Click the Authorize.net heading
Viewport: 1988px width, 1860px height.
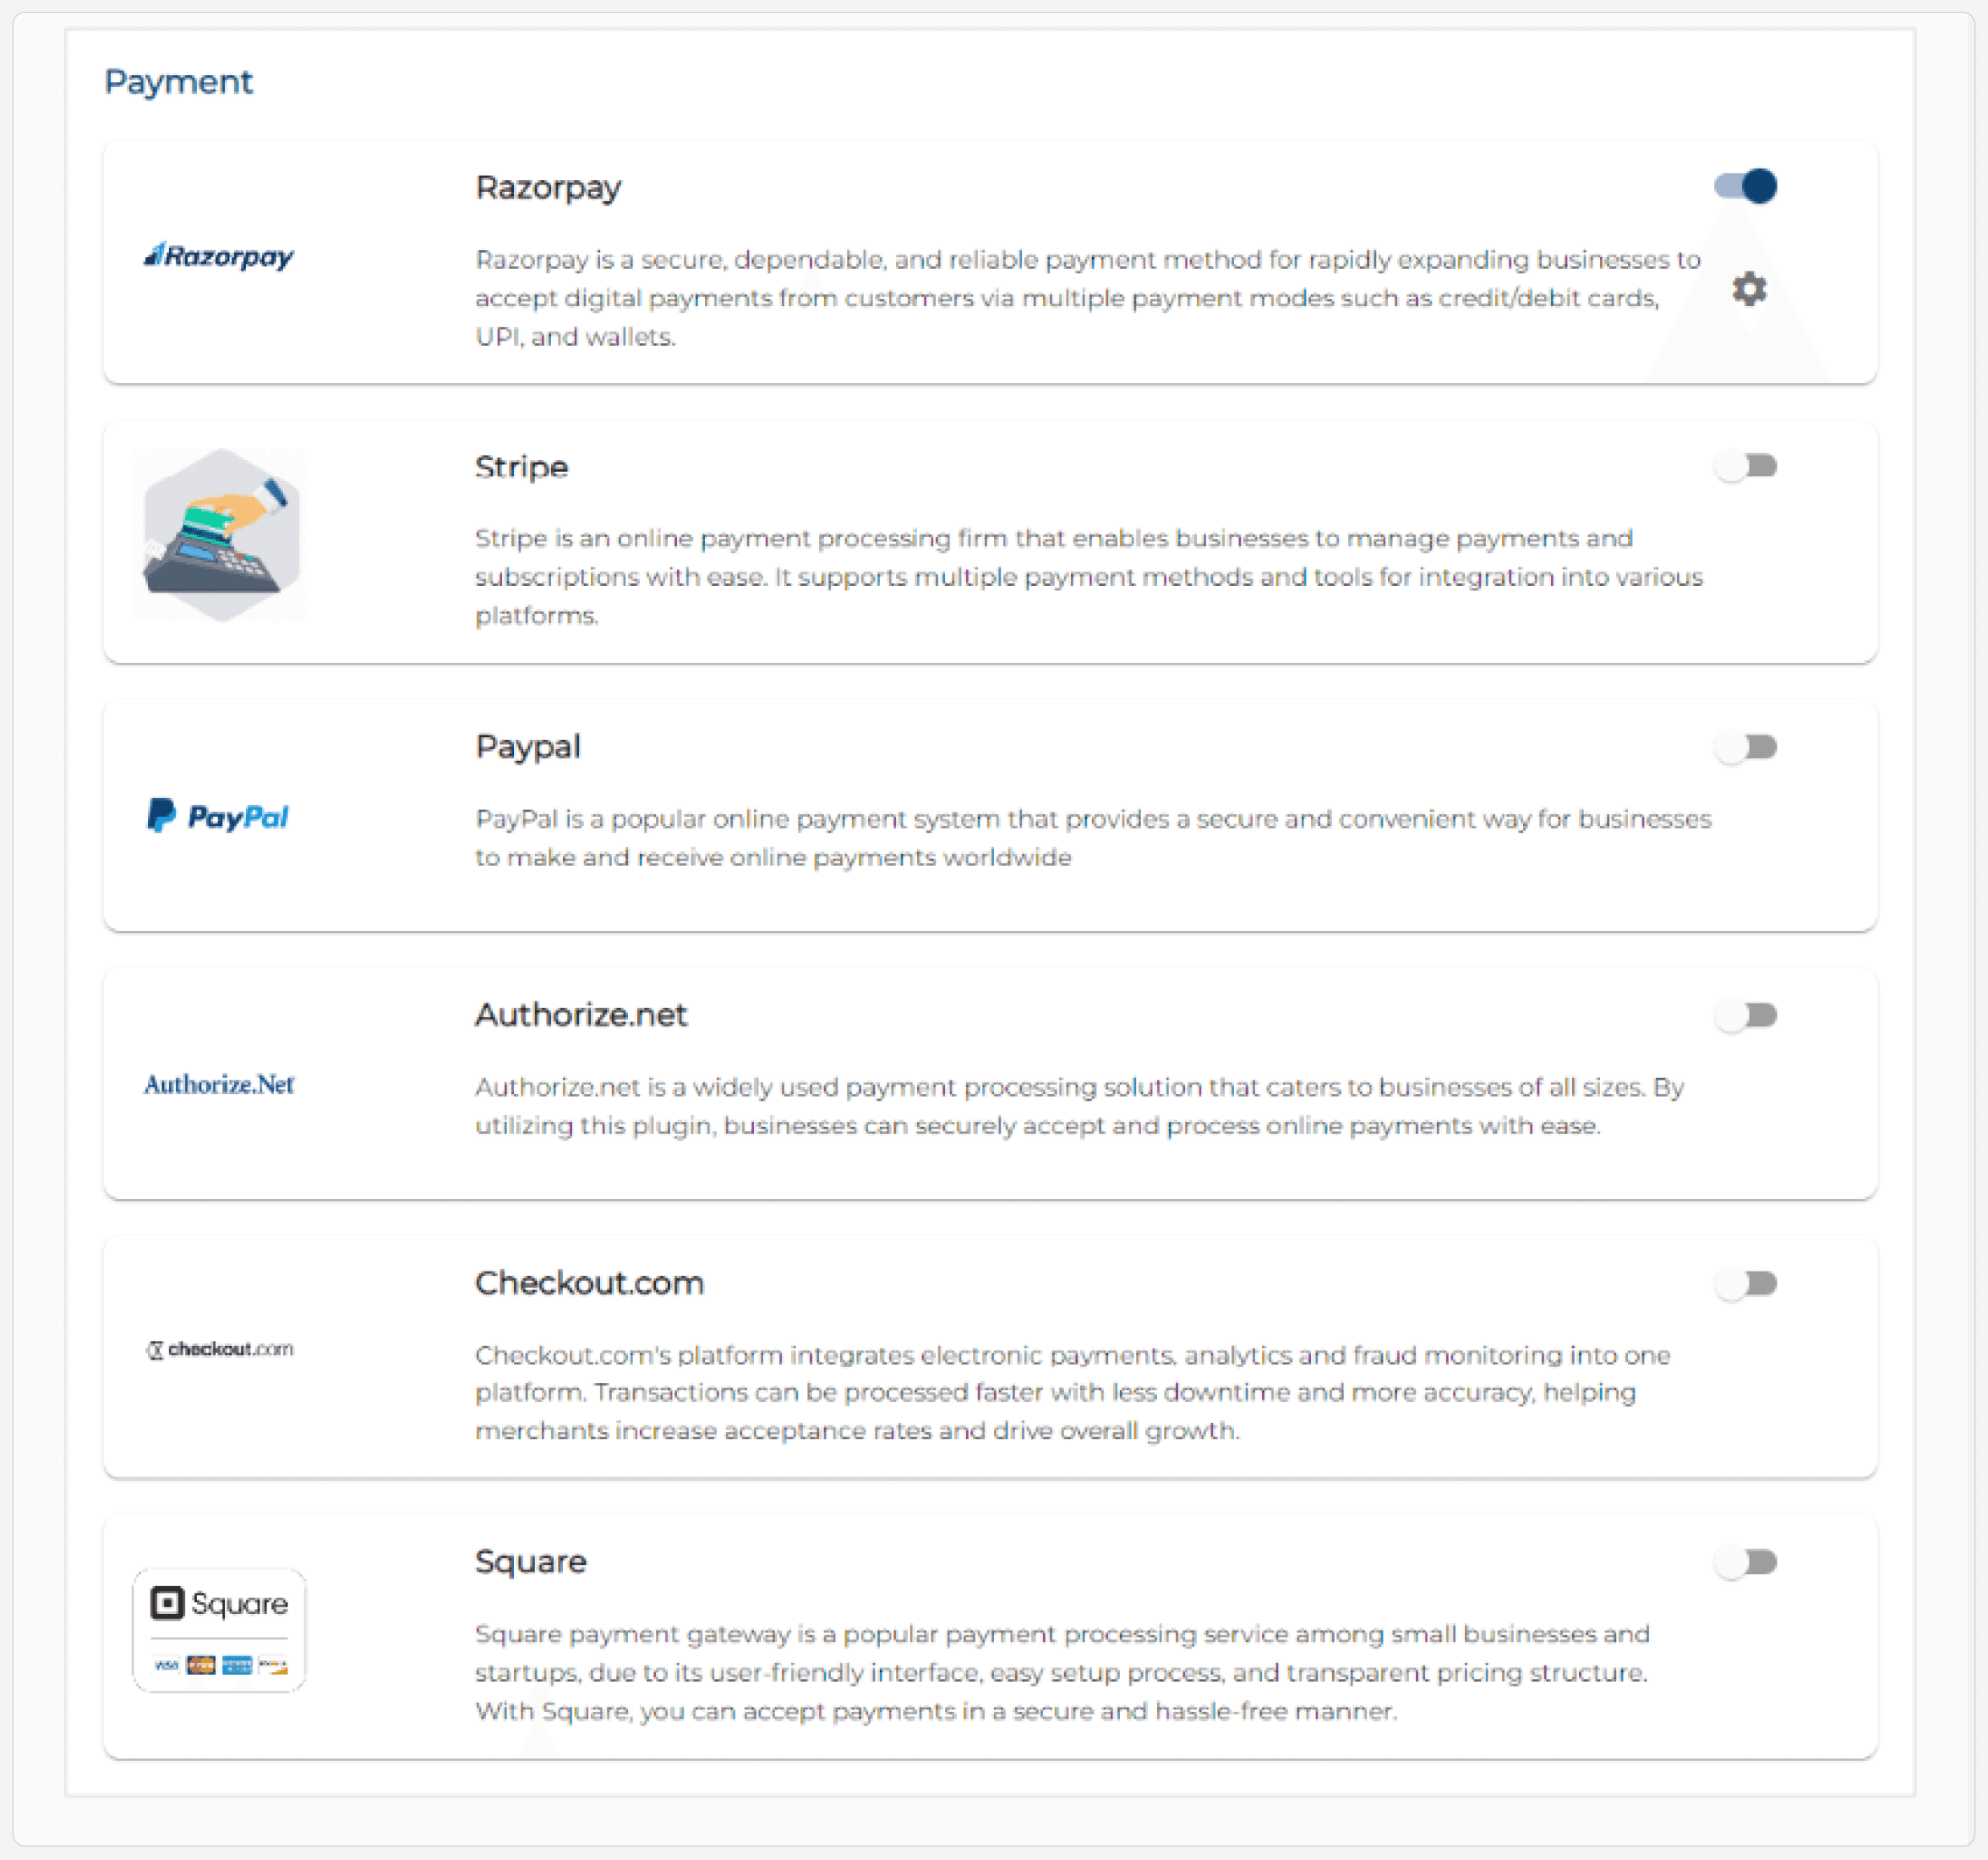(x=580, y=1015)
